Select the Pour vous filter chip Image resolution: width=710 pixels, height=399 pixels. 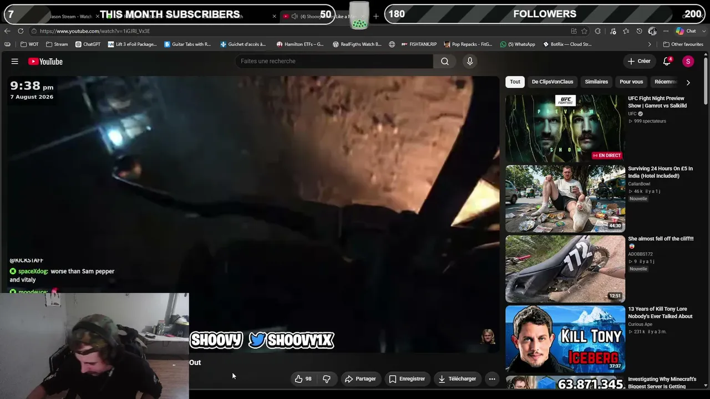631,82
